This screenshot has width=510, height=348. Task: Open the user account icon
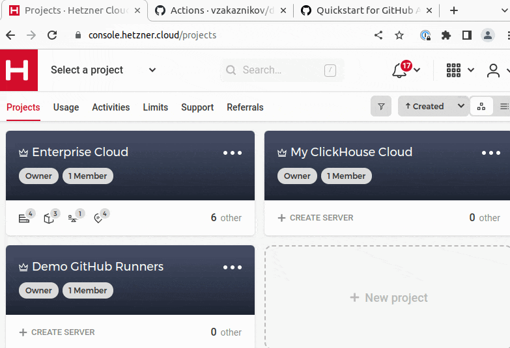493,70
